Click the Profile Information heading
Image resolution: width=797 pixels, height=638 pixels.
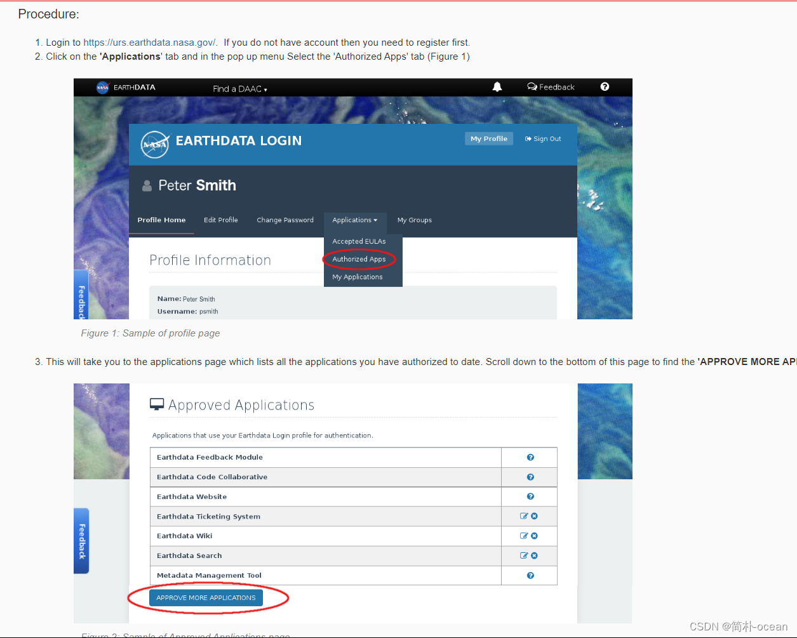tap(210, 260)
